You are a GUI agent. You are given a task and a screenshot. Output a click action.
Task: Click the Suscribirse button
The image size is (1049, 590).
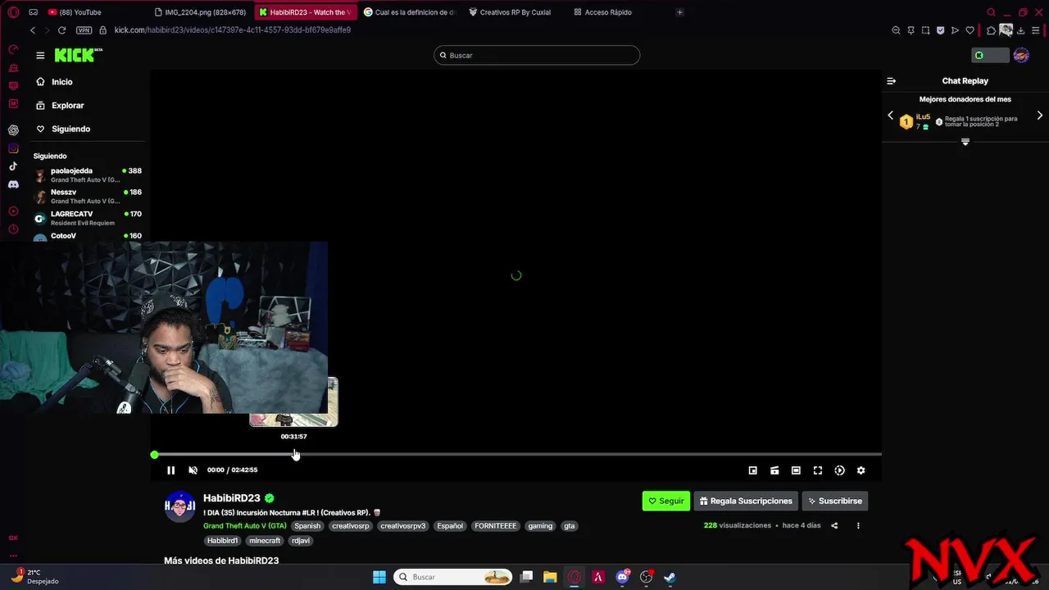click(x=835, y=501)
